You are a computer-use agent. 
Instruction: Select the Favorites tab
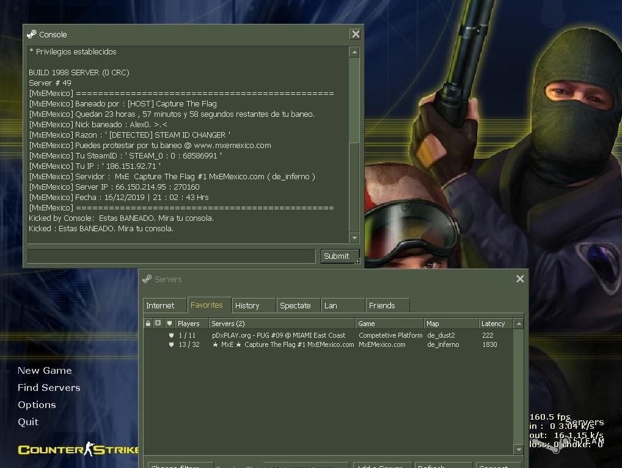[x=209, y=305]
